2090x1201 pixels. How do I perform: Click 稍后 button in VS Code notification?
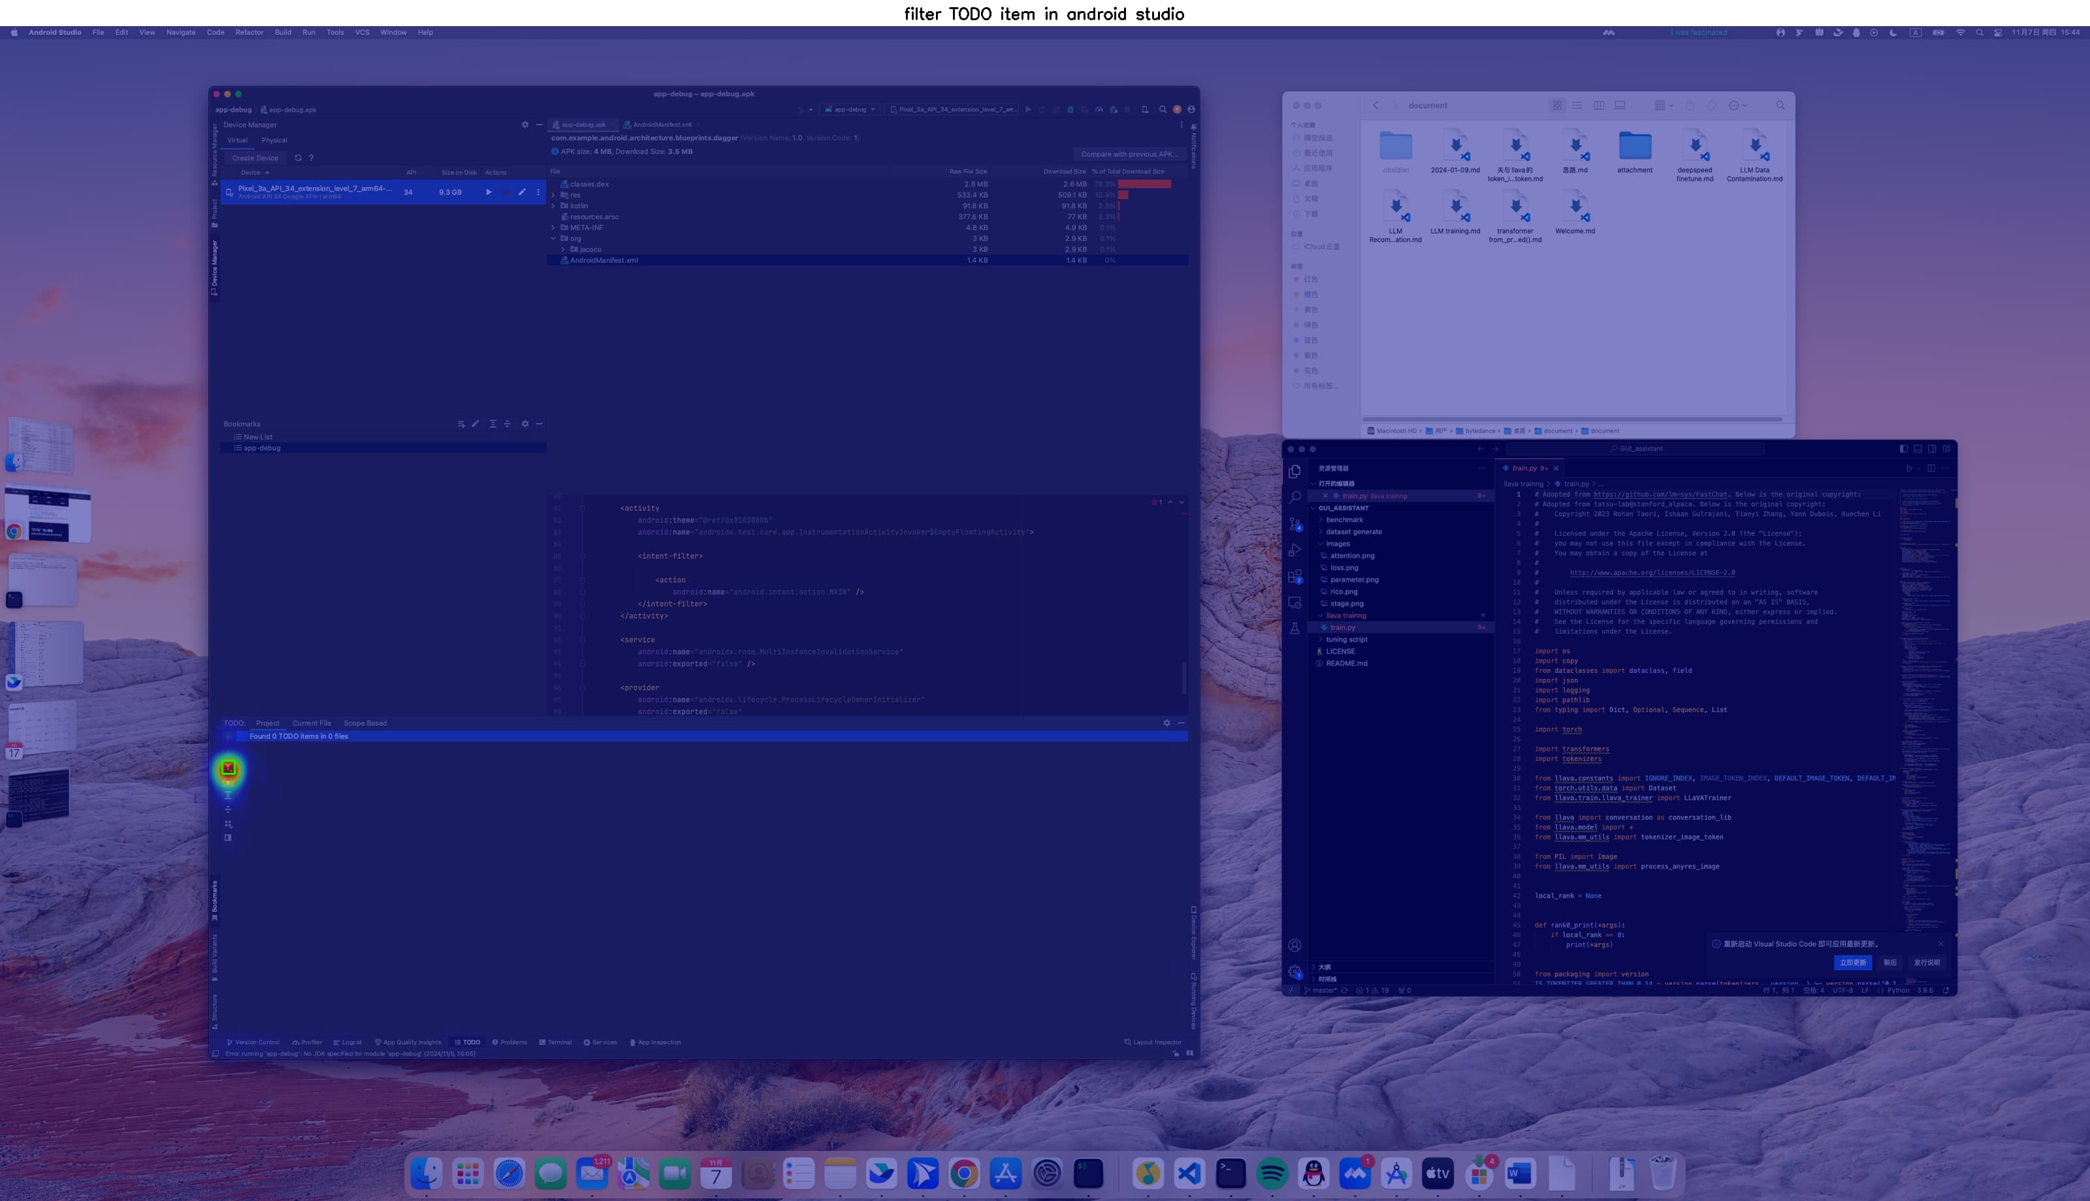click(x=1889, y=963)
